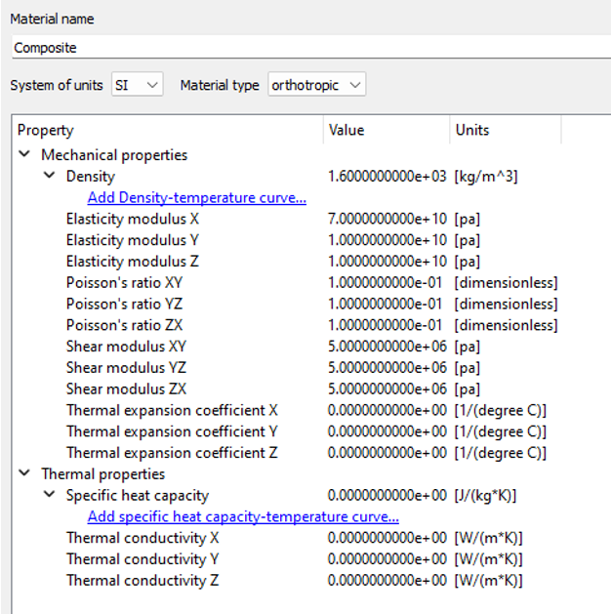Click the Property column header
This screenshot has width=611, height=614.
pyautogui.click(x=166, y=130)
